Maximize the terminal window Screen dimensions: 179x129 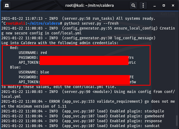coord(164,5)
